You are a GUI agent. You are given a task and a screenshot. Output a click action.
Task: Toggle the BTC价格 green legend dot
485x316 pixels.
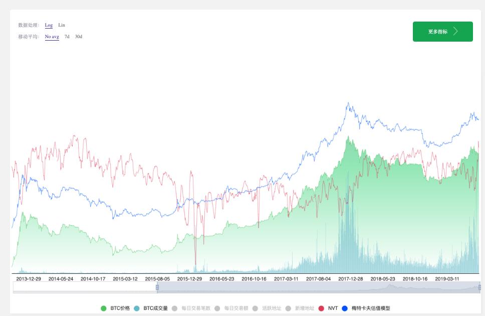coord(104,308)
